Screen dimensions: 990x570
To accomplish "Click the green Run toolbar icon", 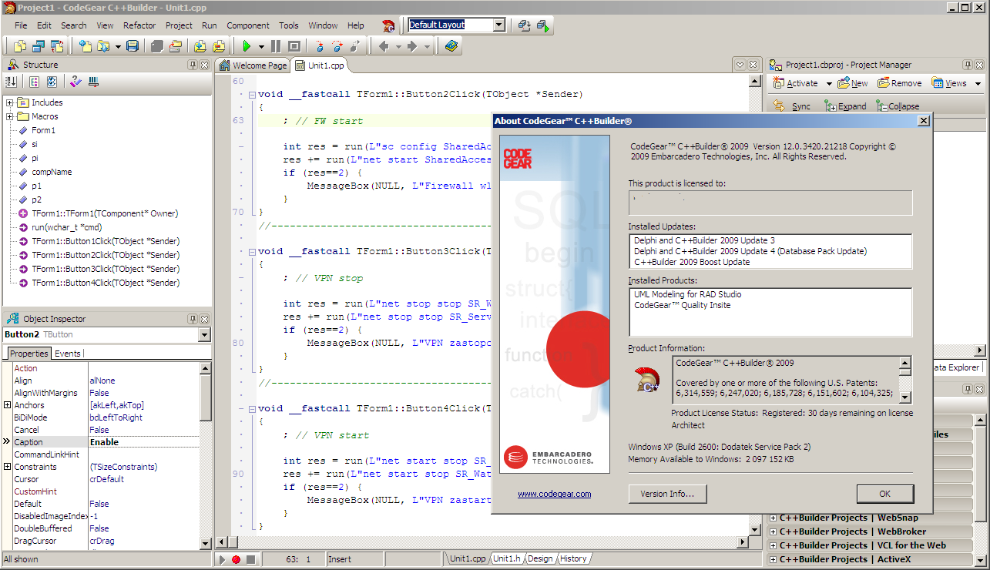I will click(247, 46).
